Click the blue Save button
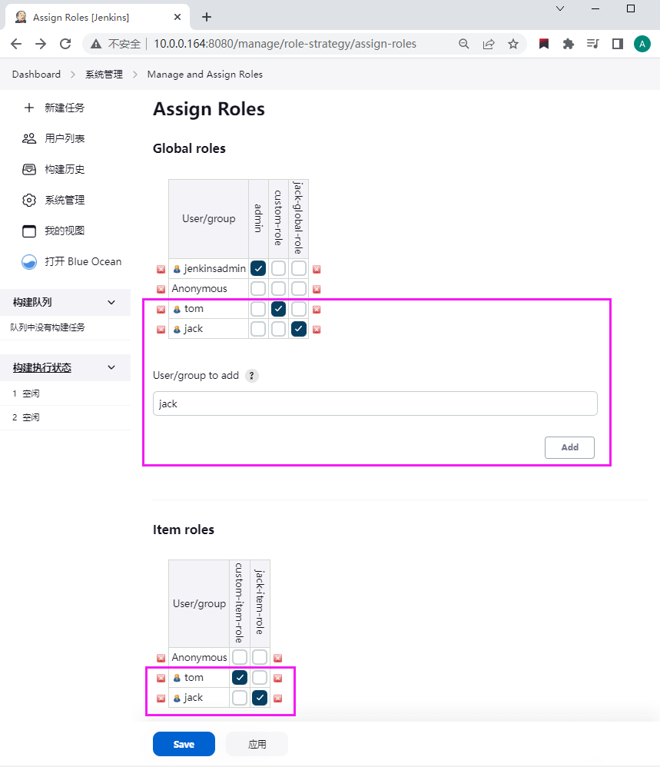Image resolution: width=660 pixels, height=767 pixels. coord(184,744)
